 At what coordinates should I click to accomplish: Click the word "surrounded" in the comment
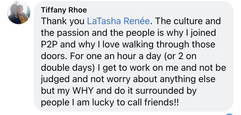pyautogui.click(x=160, y=91)
